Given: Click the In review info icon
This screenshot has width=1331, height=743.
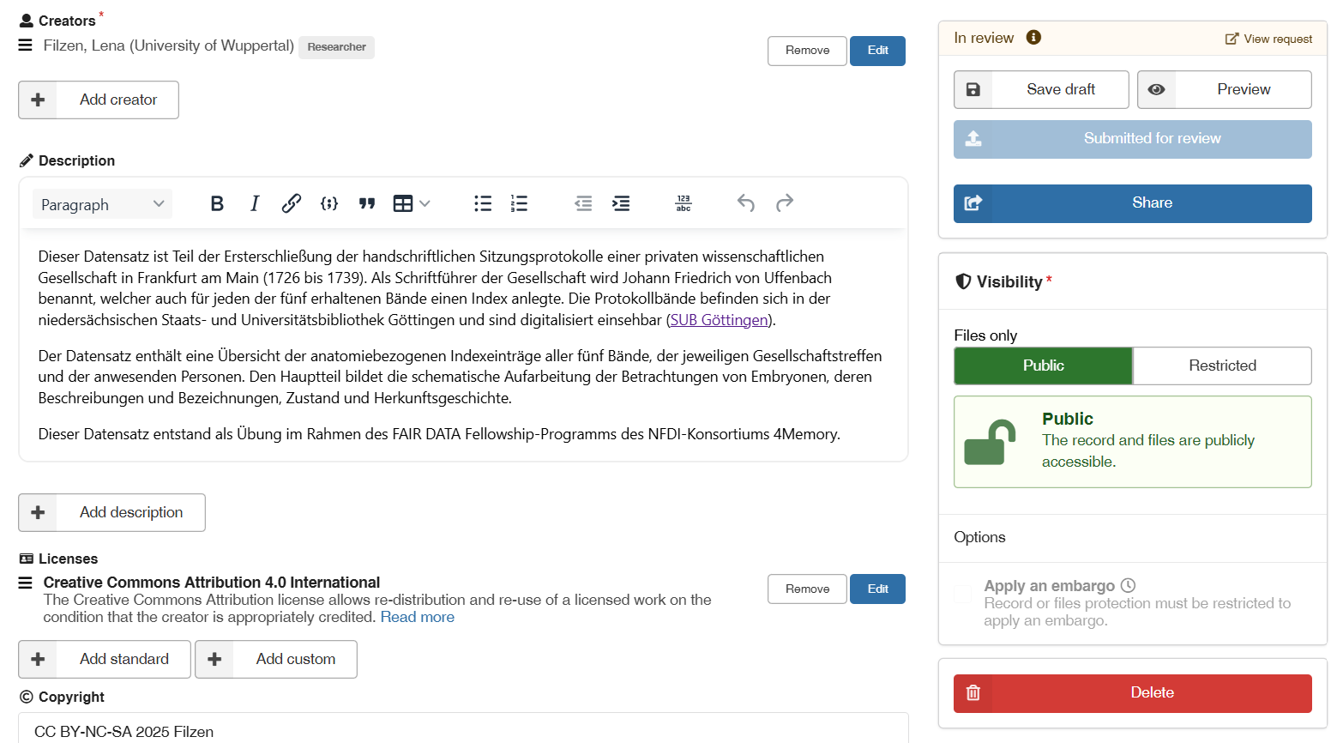Looking at the screenshot, I should (1033, 38).
